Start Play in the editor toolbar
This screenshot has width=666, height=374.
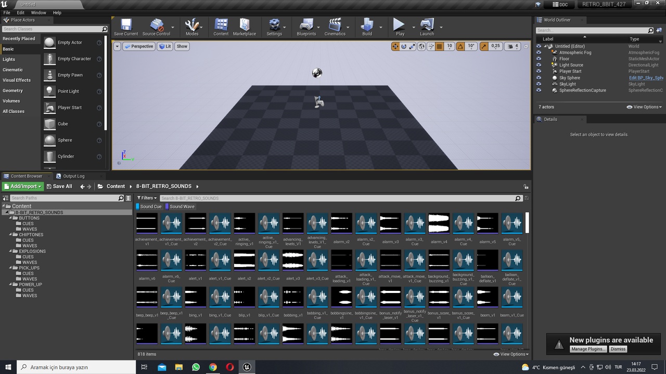(400, 27)
